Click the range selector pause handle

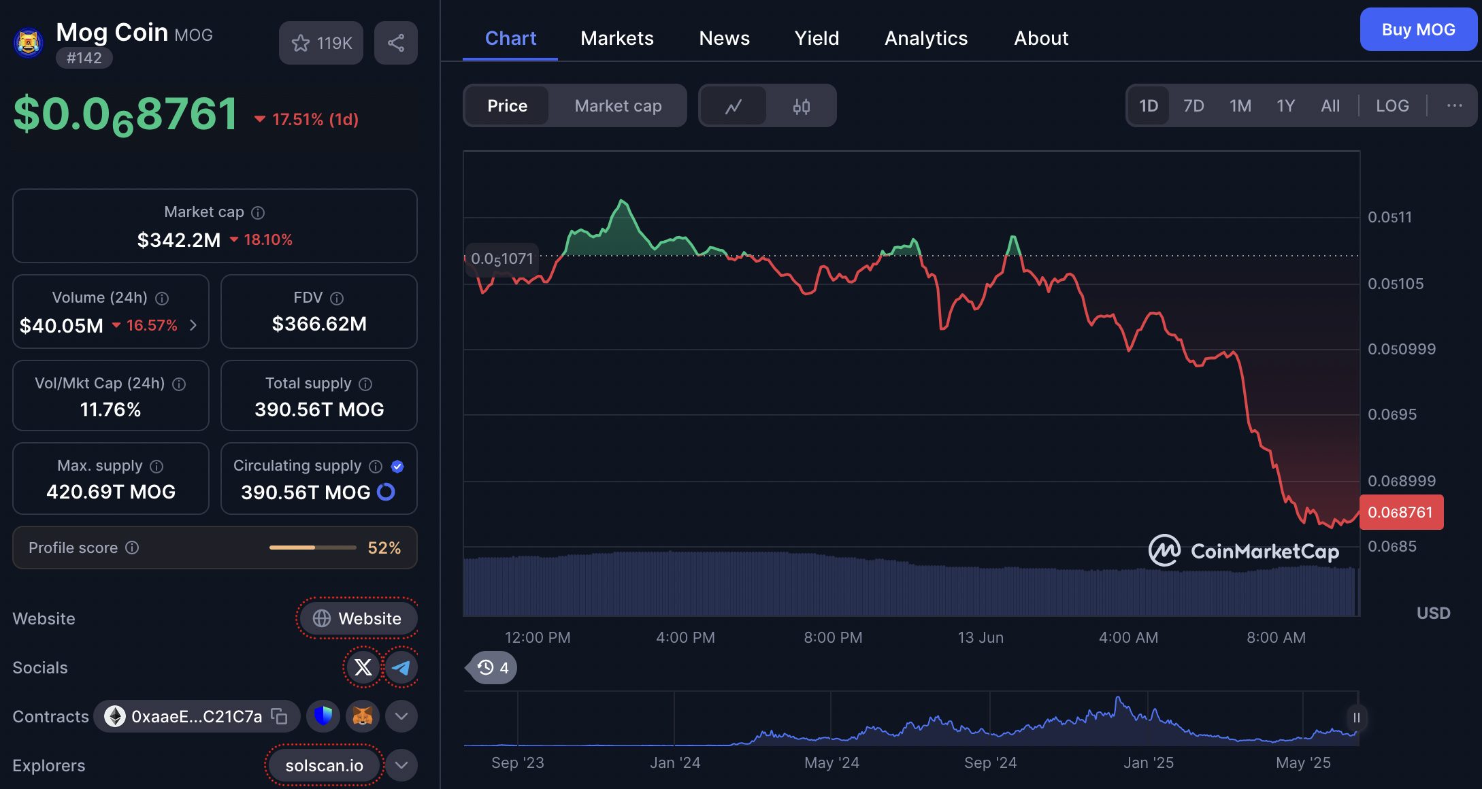[x=1356, y=718]
